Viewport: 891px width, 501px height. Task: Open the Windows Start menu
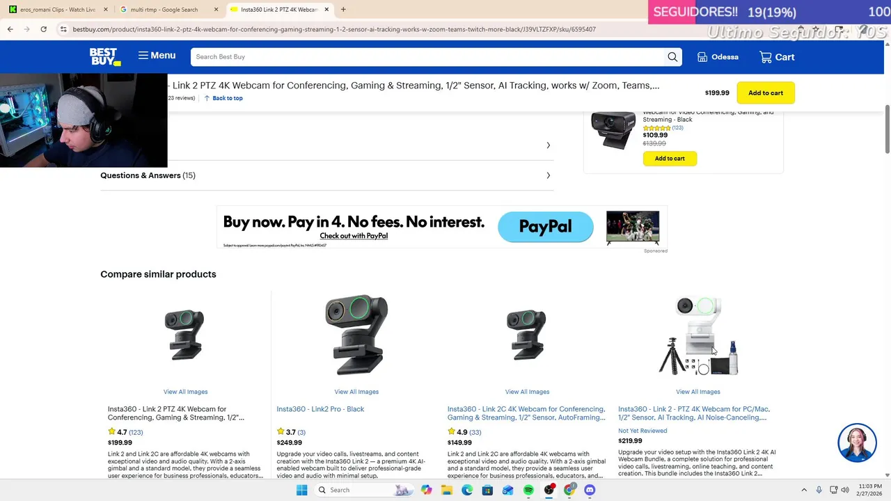(x=301, y=490)
